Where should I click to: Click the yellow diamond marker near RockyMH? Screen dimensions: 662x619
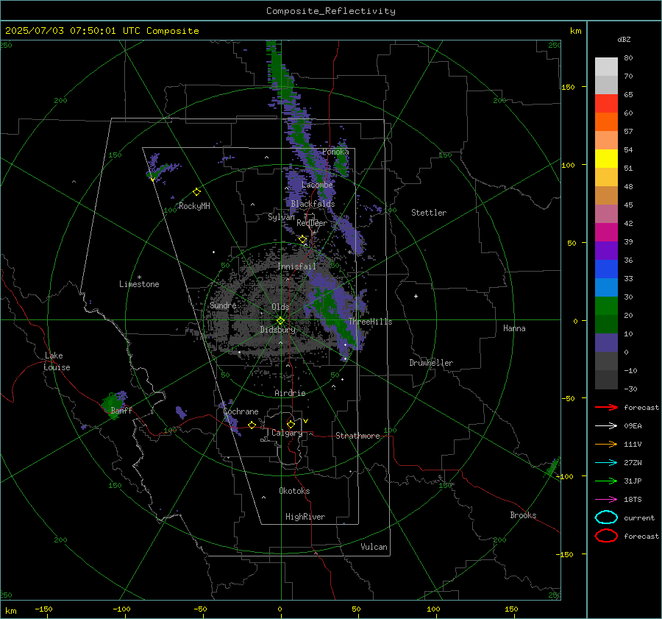pos(196,192)
